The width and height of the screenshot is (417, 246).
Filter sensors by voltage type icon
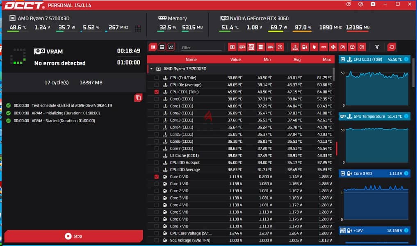tap(305, 47)
